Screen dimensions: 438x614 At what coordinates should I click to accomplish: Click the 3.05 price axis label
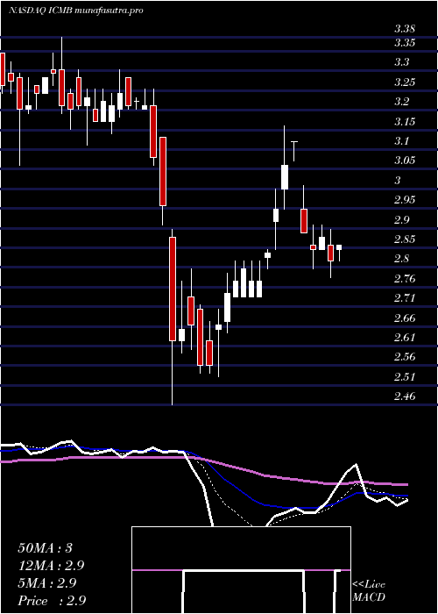click(405, 161)
